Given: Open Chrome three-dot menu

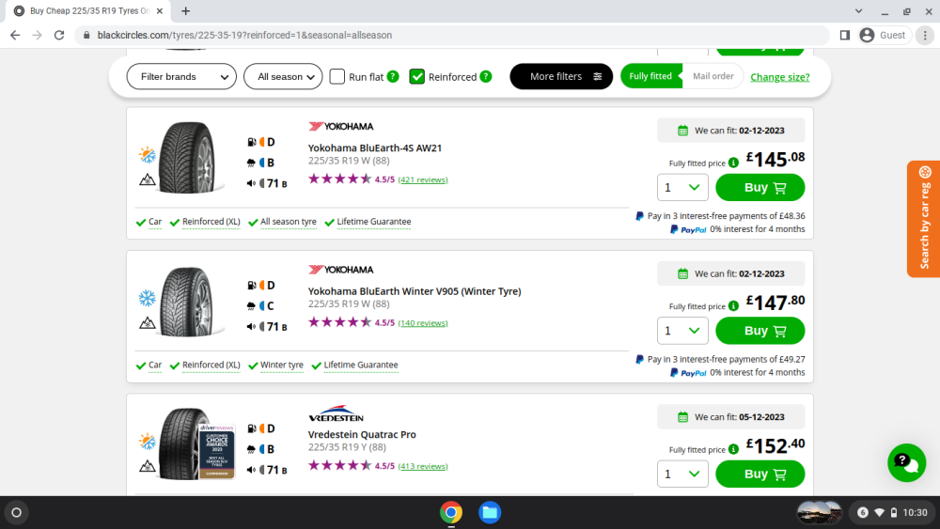Looking at the screenshot, I should 925,36.
